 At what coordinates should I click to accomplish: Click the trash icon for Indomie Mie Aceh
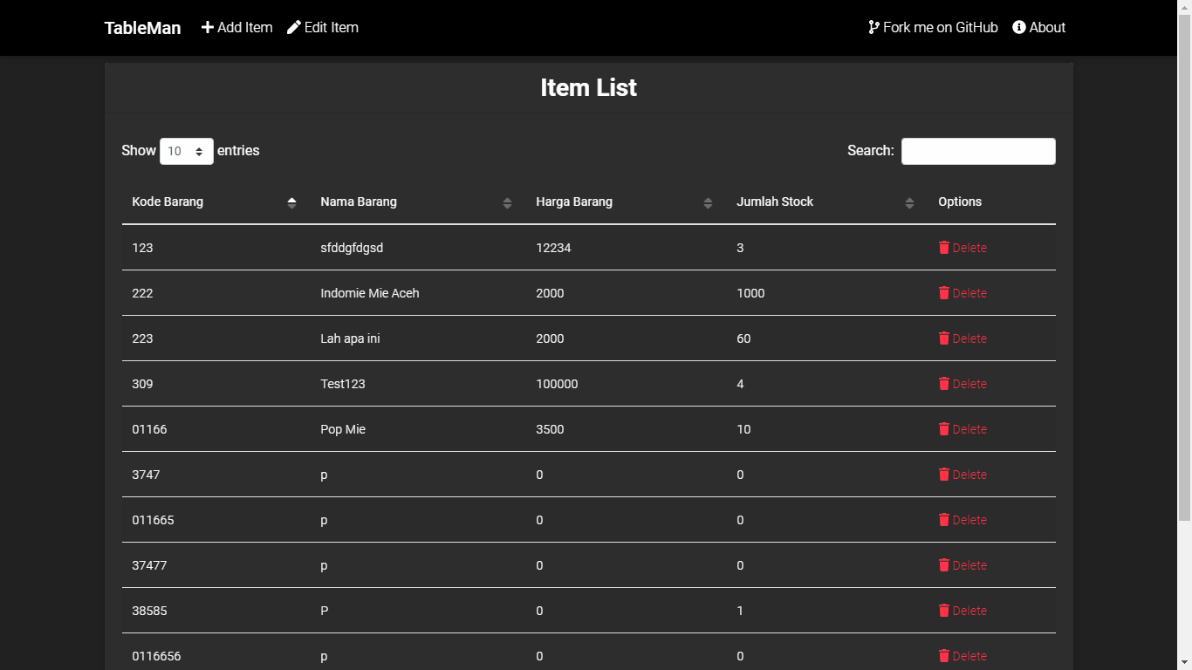tap(943, 293)
